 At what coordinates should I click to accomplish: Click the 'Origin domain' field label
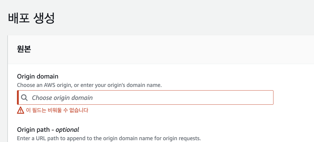coord(38,76)
